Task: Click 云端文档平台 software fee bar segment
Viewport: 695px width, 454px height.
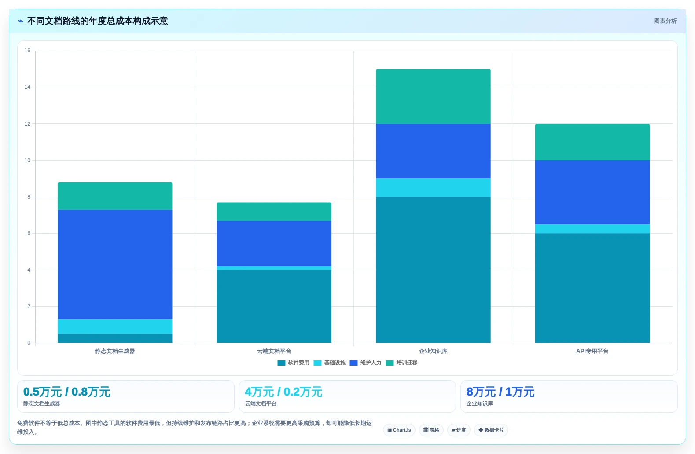Action: pyautogui.click(x=274, y=306)
